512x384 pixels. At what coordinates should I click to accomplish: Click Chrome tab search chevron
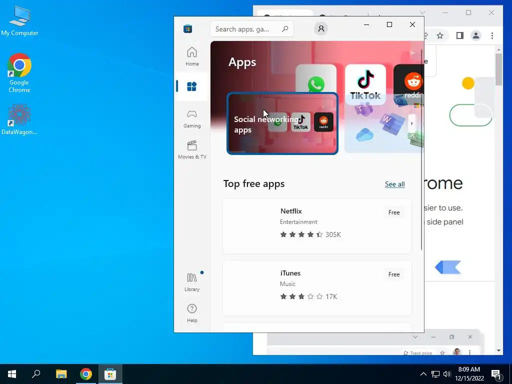422,12
